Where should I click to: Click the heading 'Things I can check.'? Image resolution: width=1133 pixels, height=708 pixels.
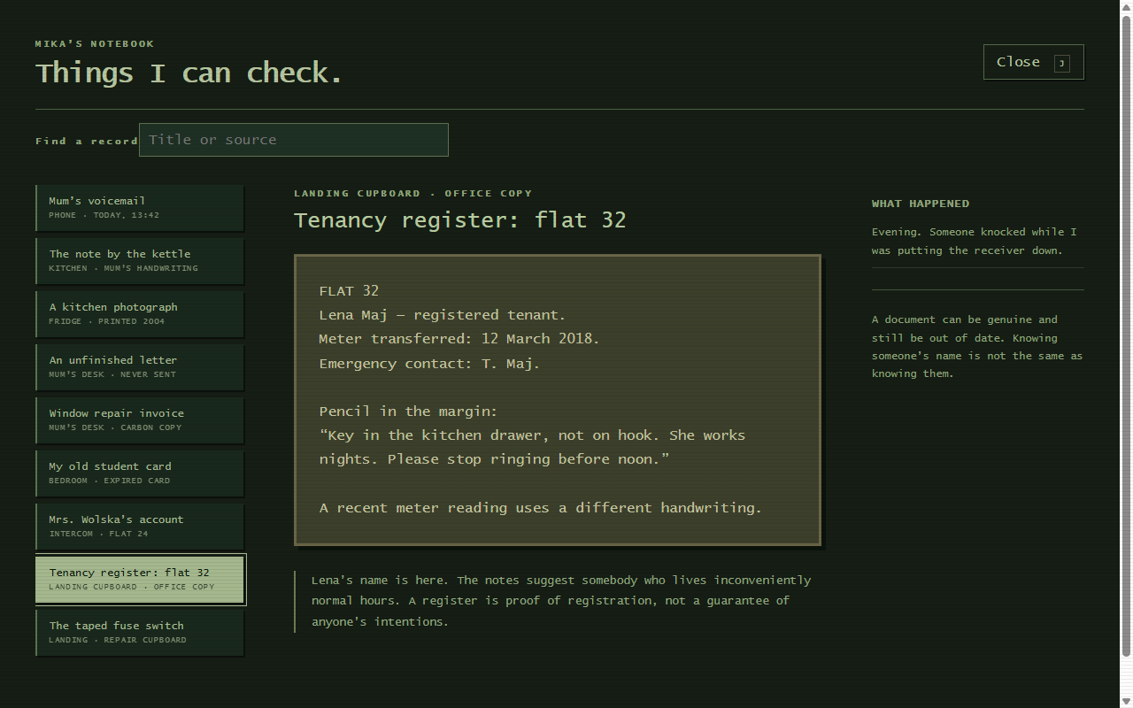point(189,73)
